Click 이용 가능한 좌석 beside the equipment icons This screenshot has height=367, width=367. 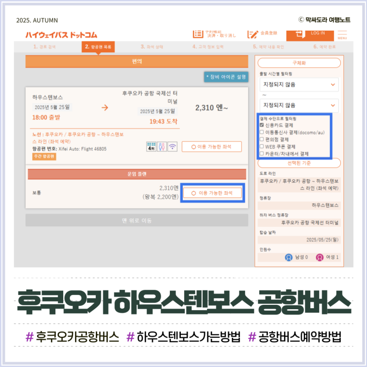click(211, 147)
